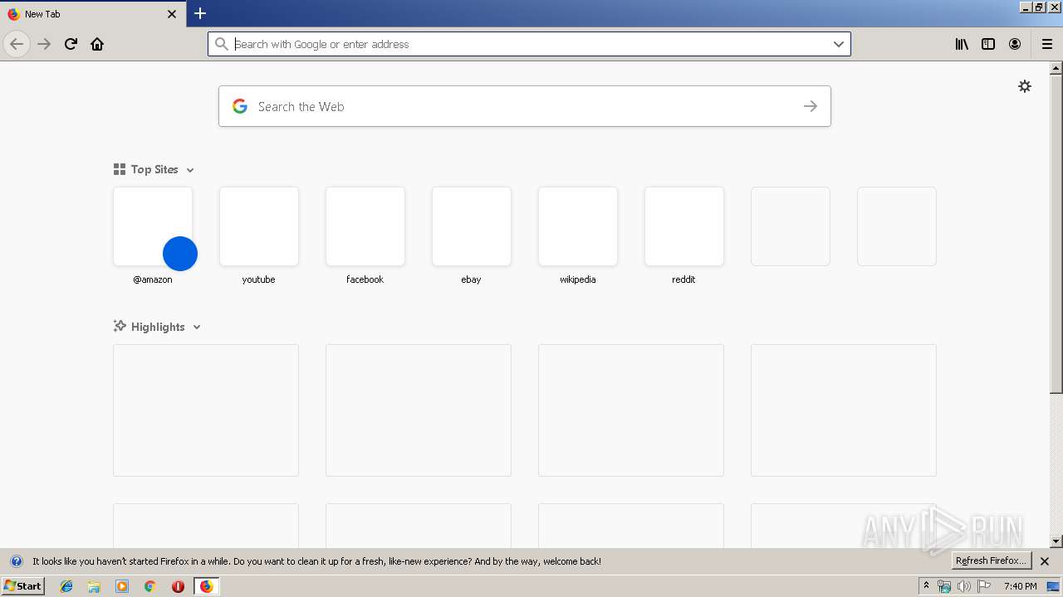The width and height of the screenshot is (1063, 597).
Task: Dismiss the Firefox refresh notification bar
Action: [1045, 561]
